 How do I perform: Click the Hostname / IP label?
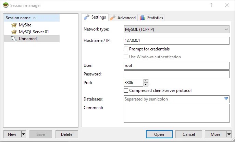[x=97, y=40]
